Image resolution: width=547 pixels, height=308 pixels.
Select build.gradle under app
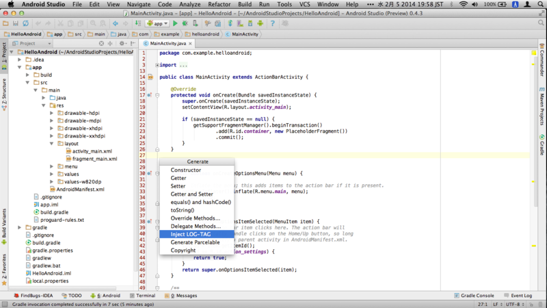coord(54,212)
